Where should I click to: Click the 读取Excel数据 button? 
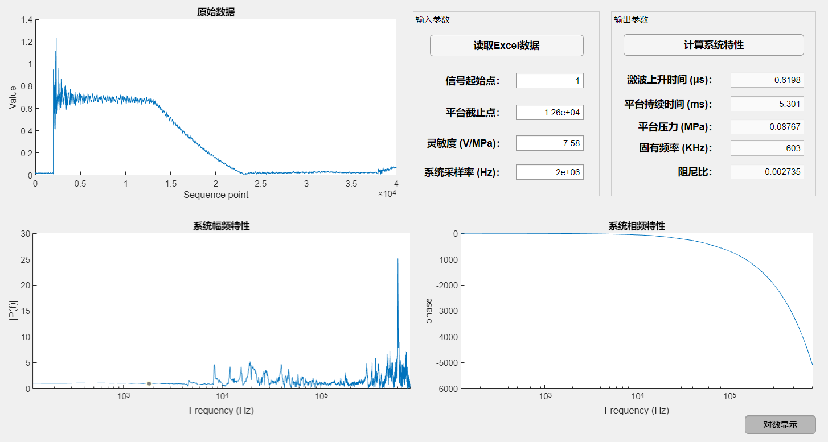pyautogui.click(x=506, y=46)
